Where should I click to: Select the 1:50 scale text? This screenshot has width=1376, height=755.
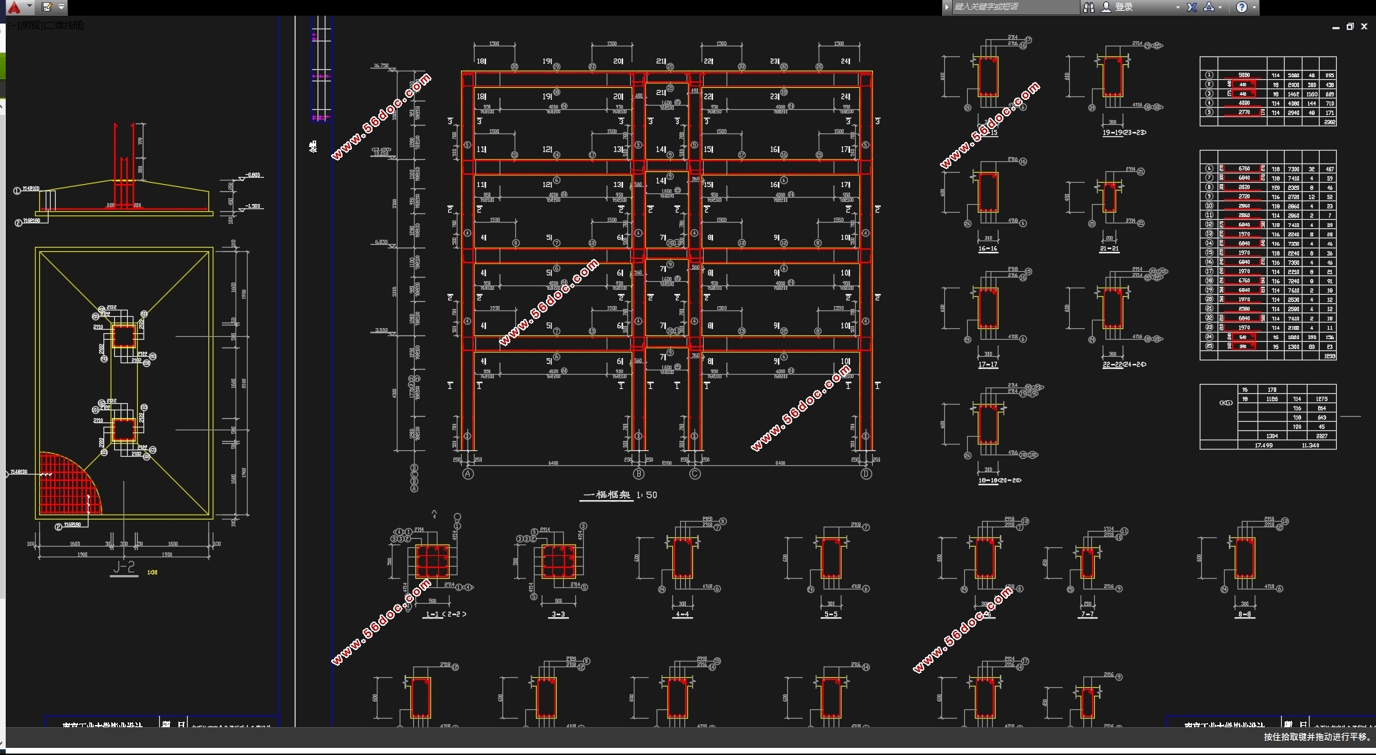coord(647,495)
